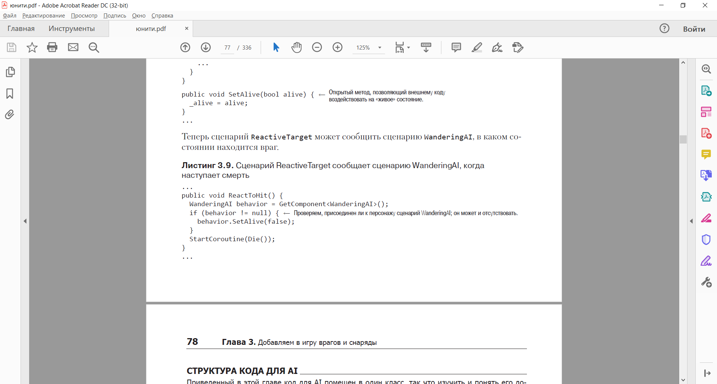Open the yellow Comment tool in the right pane

[706, 154]
